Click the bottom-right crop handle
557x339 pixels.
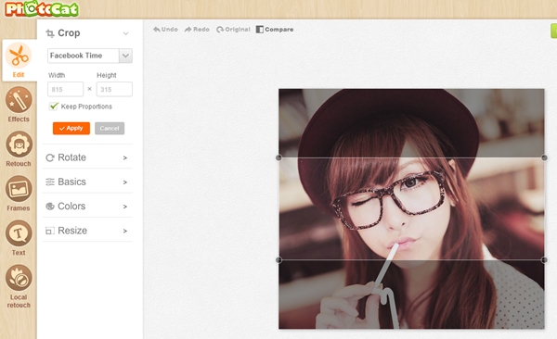click(x=544, y=260)
